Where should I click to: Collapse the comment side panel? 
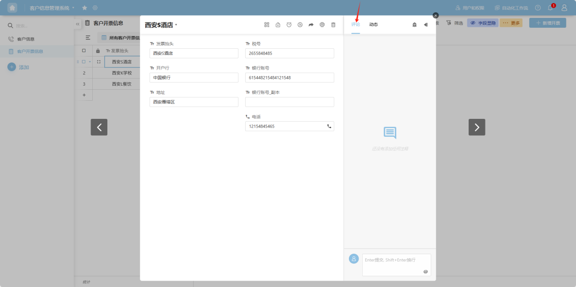[426, 25]
